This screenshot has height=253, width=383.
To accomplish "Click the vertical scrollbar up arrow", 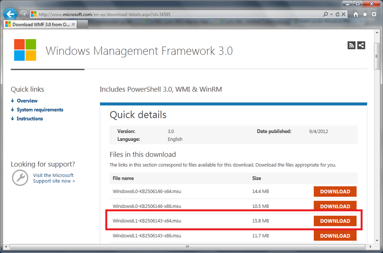I will pyautogui.click(x=377, y=33).
